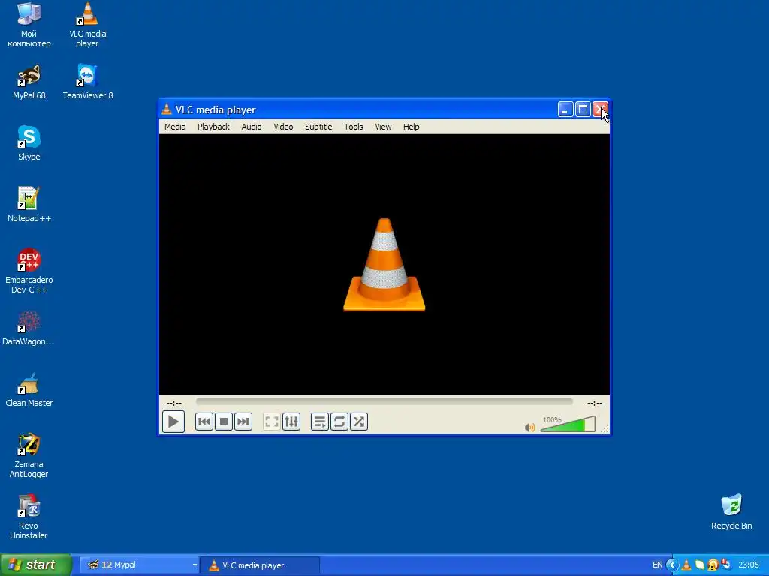This screenshot has height=576, width=769.
Task: Select the VLC media player desktop shortcut
Action: 87,25
